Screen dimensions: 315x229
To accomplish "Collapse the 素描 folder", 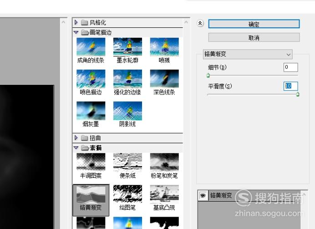I will coord(76,148).
